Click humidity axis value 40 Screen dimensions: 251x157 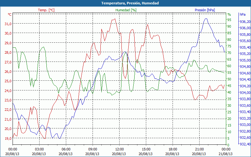pos(229,92)
